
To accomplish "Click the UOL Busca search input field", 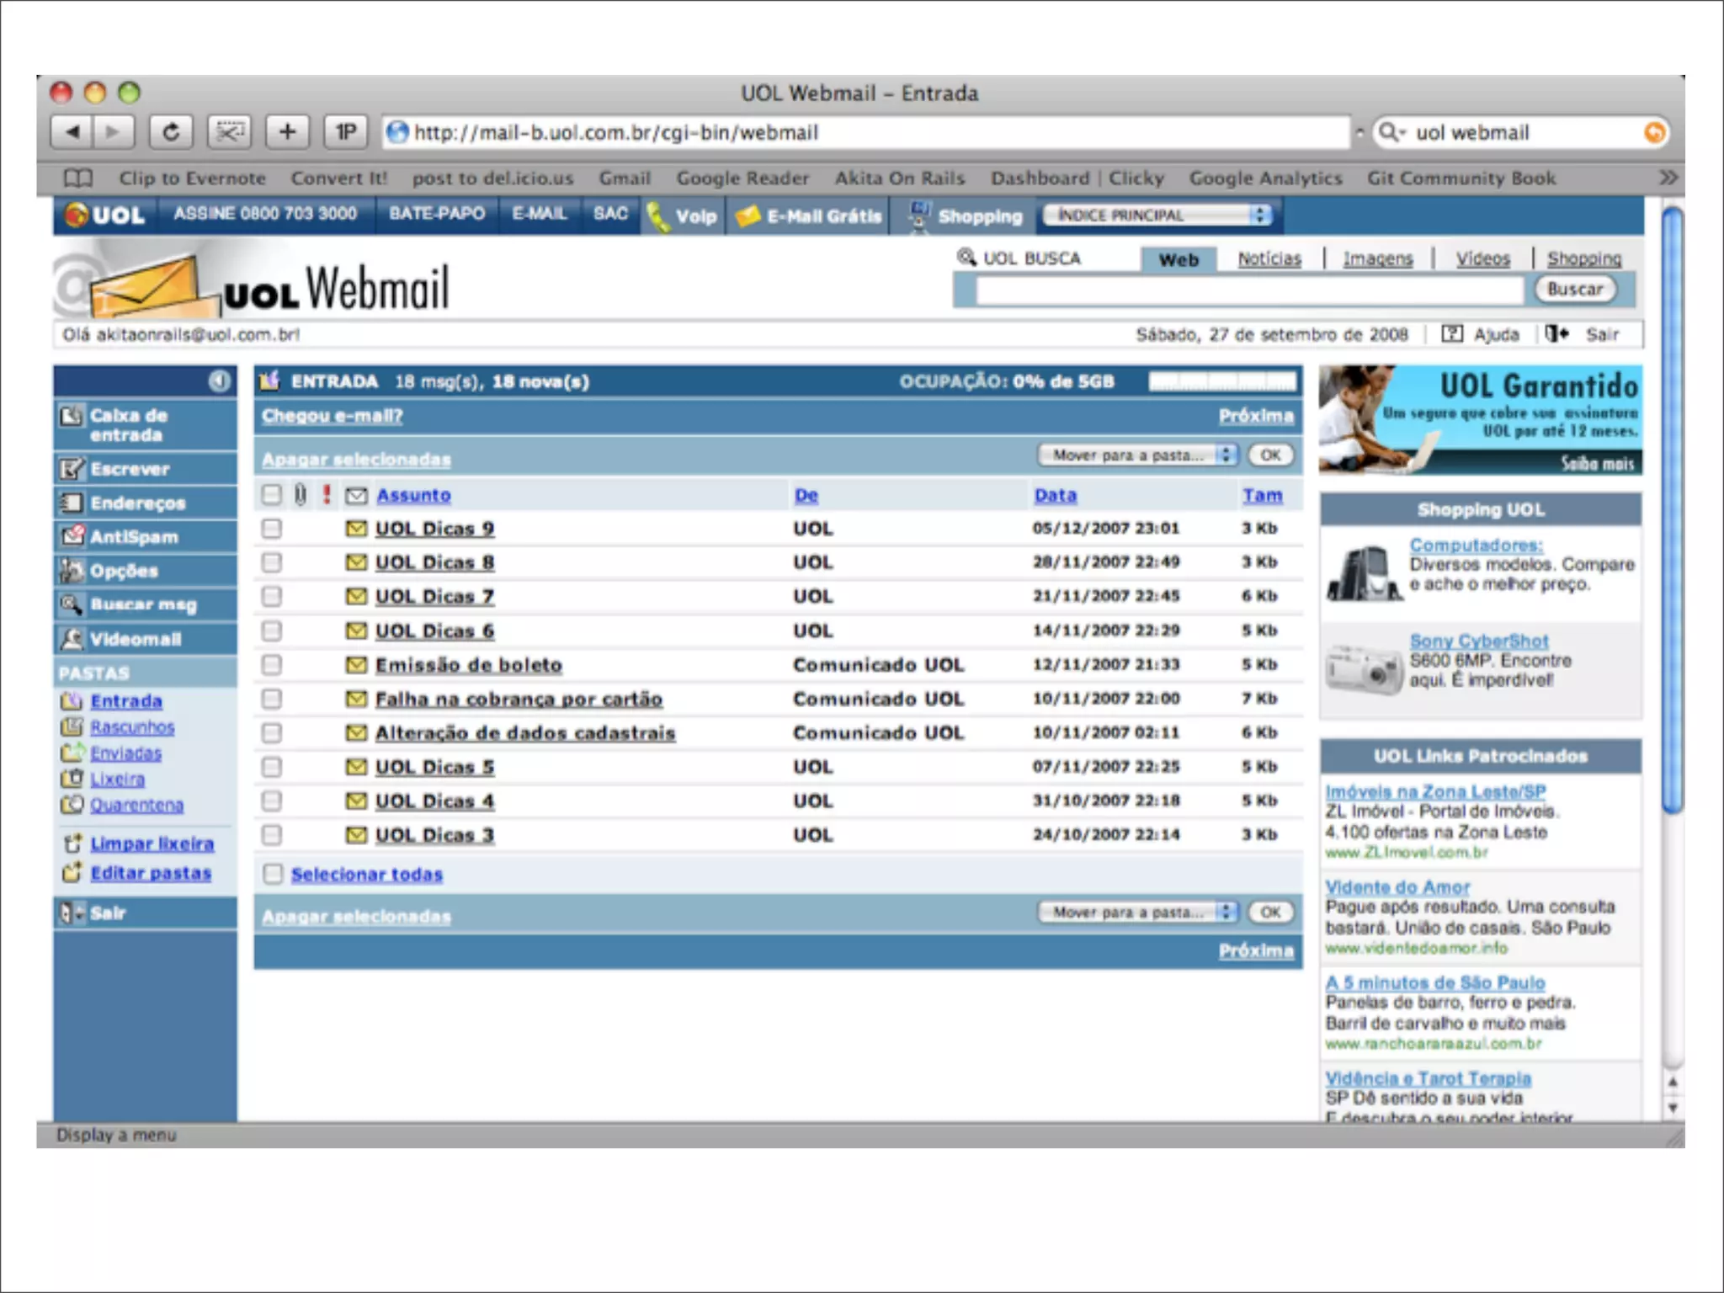I will [x=1249, y=290].
